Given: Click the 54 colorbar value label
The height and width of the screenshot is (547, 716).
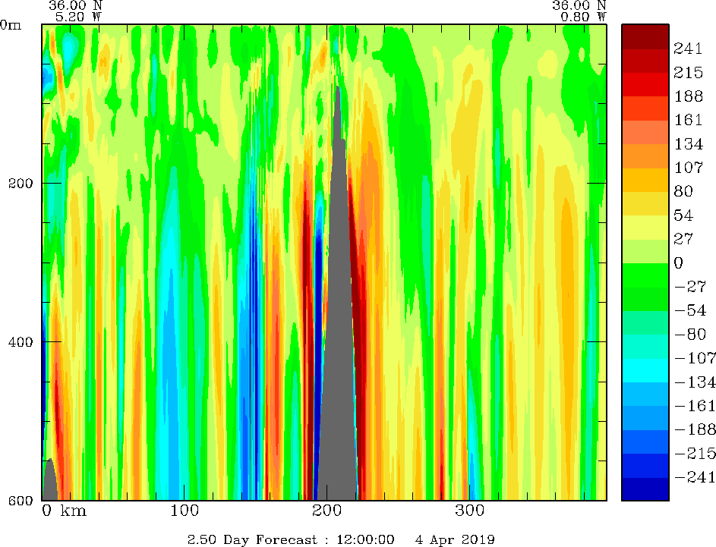Looking at the screenshot, I should coord(683,215).
